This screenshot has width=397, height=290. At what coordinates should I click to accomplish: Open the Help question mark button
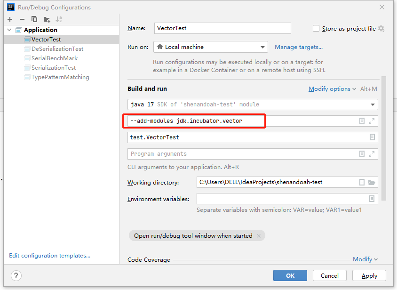pos(16,275)
